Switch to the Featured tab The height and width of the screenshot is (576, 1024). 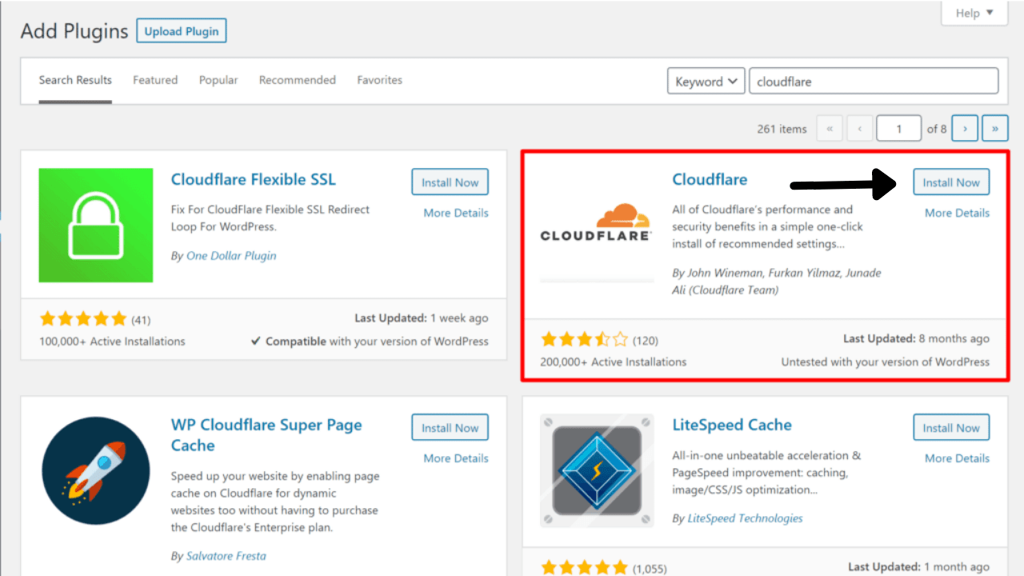click(155, 80)
